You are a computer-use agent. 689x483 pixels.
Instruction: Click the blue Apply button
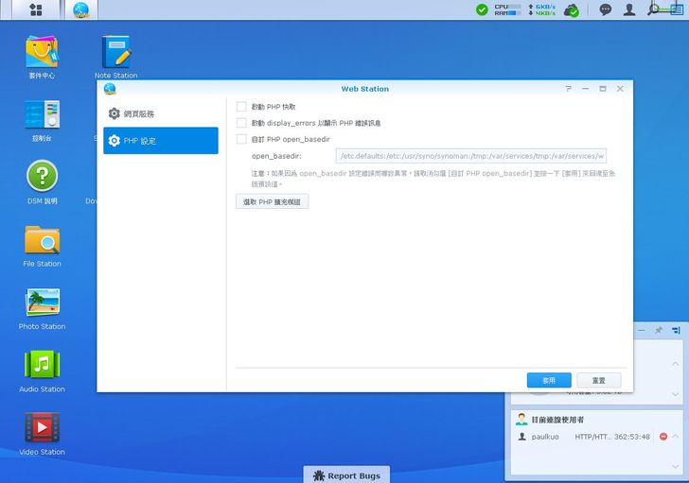[x=549, y=380]
